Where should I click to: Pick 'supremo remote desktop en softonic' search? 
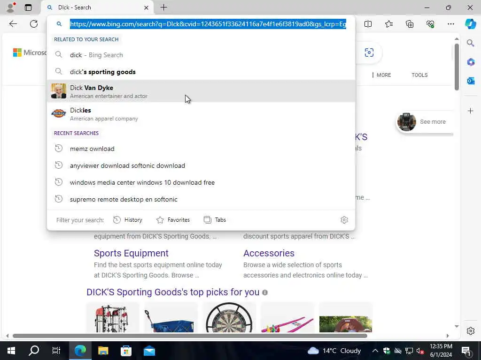tap(201, 199)
